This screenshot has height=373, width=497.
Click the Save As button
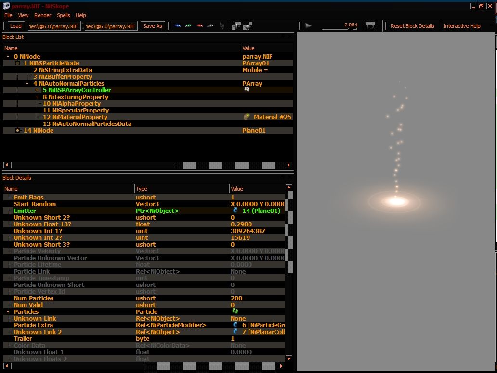153,26
